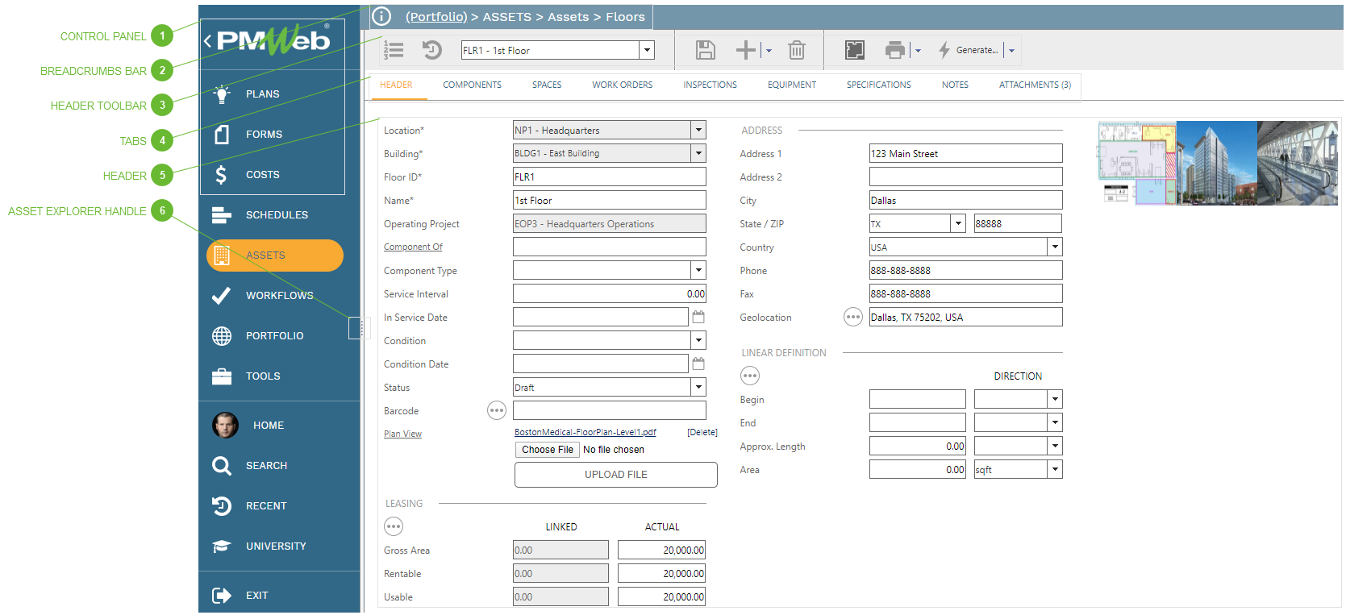Open the Inspections tab
1346x615 pixels.
click(x=710, y=85)
